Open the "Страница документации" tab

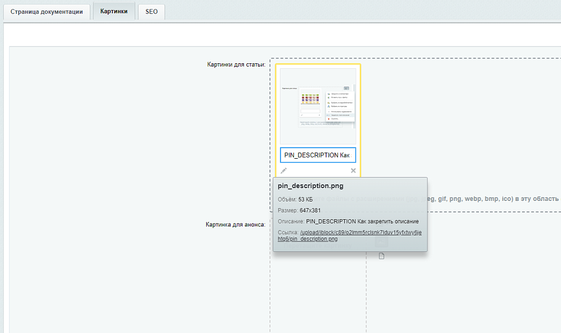(47, 12)
